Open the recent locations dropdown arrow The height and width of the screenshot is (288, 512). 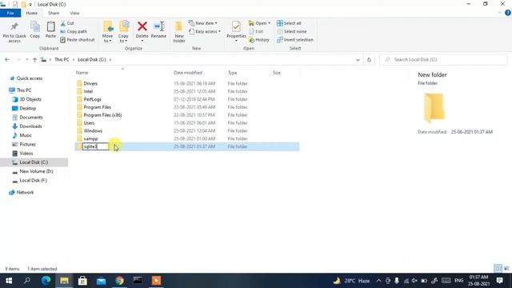pos(26,60)
